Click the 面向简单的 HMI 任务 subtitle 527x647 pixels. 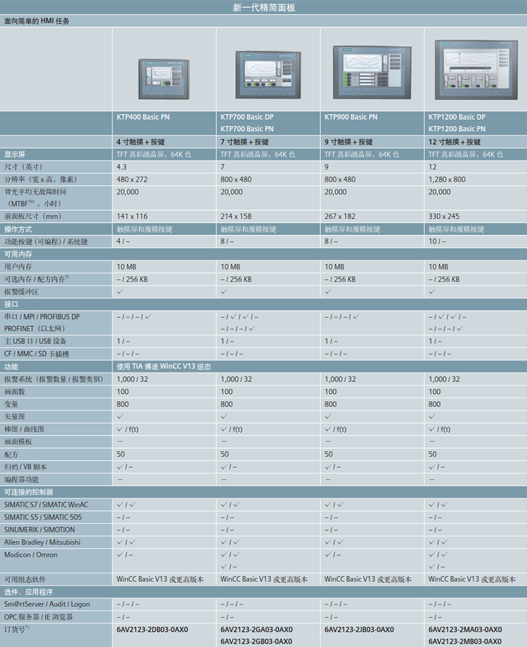click(37, 21)
